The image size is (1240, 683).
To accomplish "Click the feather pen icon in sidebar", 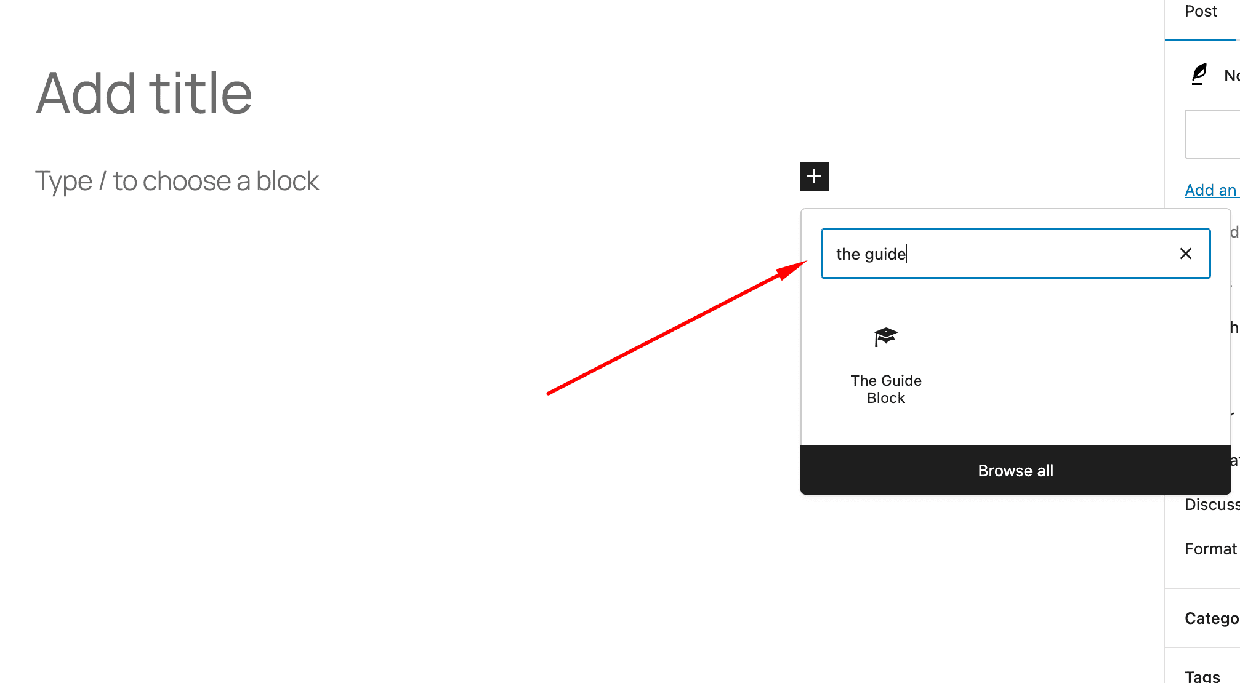I will click(1199, 74).
